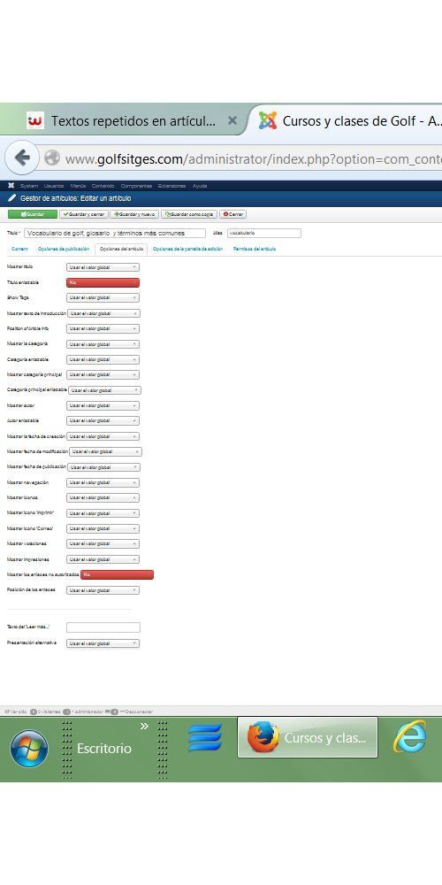Screen dimensions: 442x885
Task: Toggle Título enlazable red No selector
Action: coord(103,282)
